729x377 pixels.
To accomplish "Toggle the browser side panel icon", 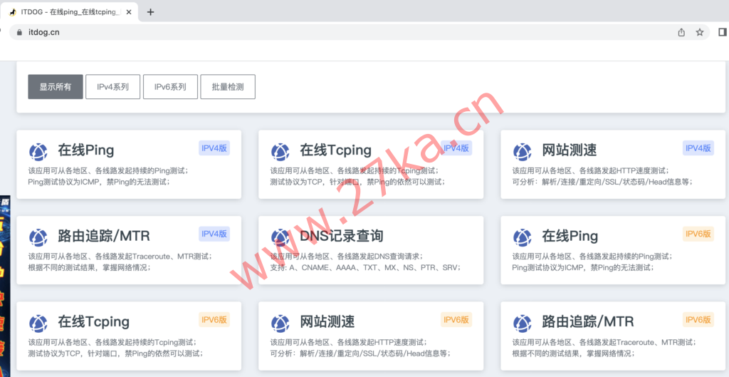I will coord(723,31).
